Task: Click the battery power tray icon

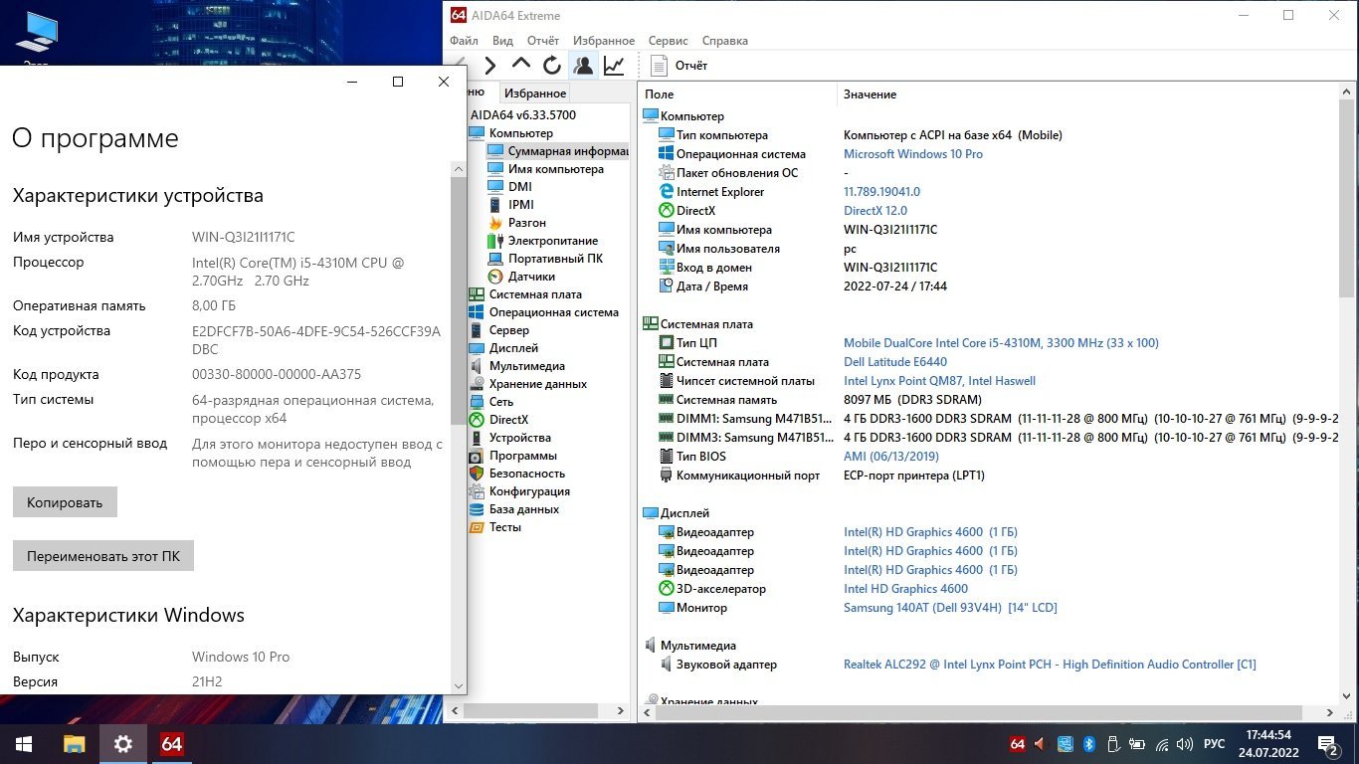Action: click(1136, 744)
